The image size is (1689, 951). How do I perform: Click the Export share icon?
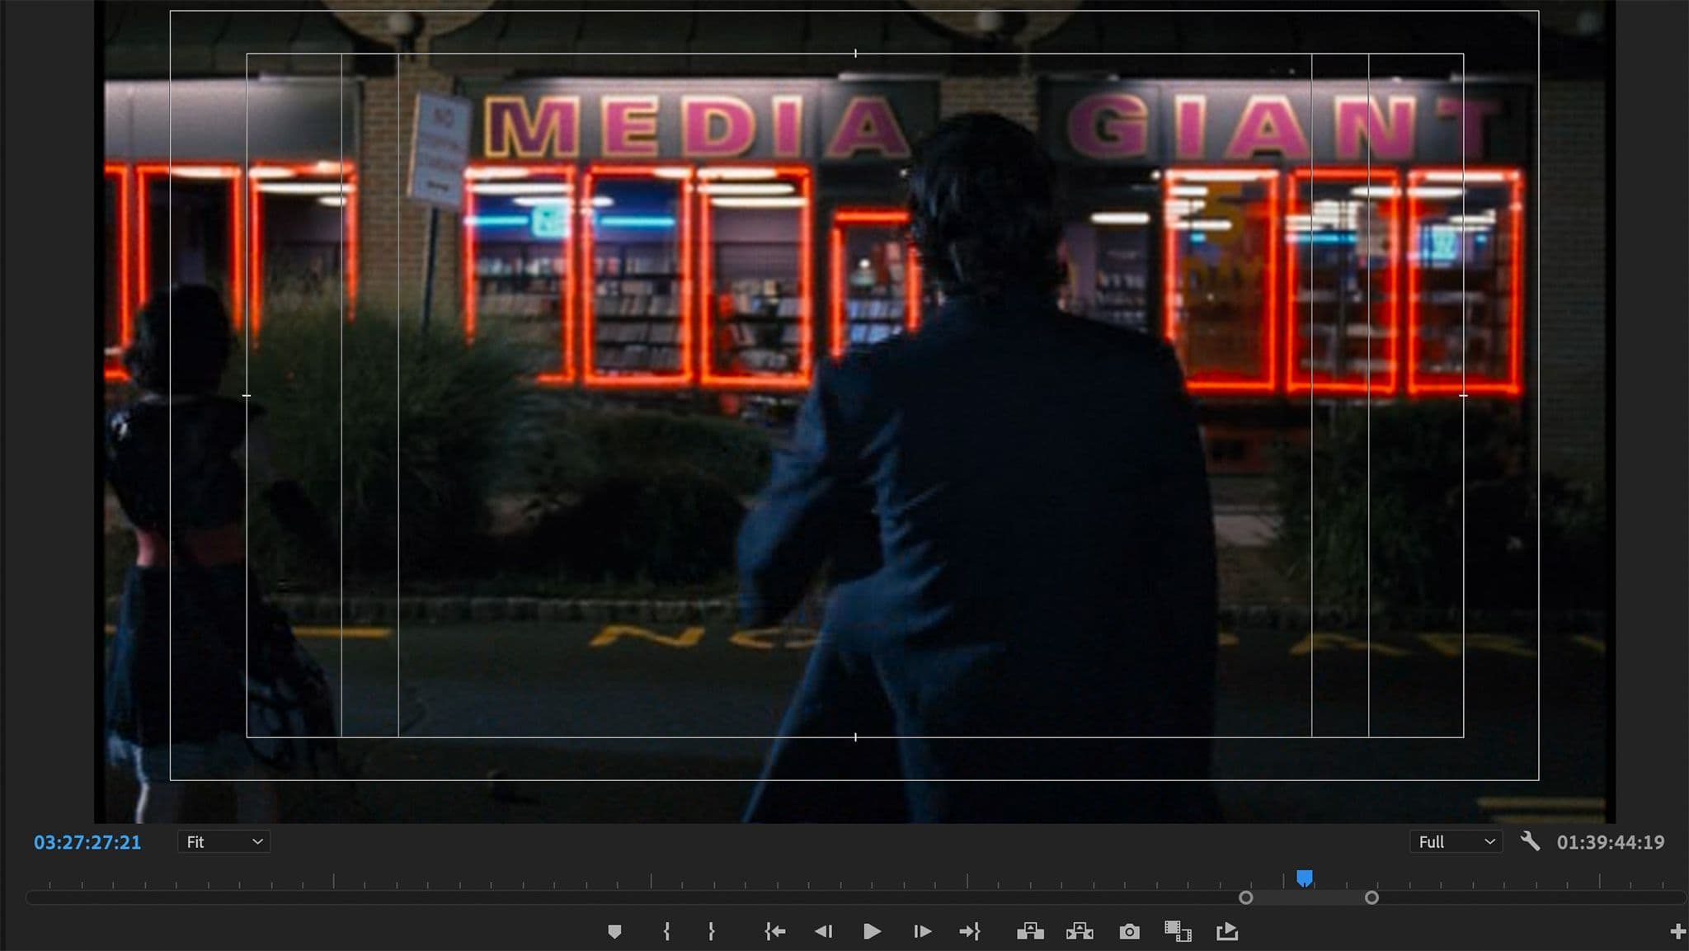[x=1227, y=931]
